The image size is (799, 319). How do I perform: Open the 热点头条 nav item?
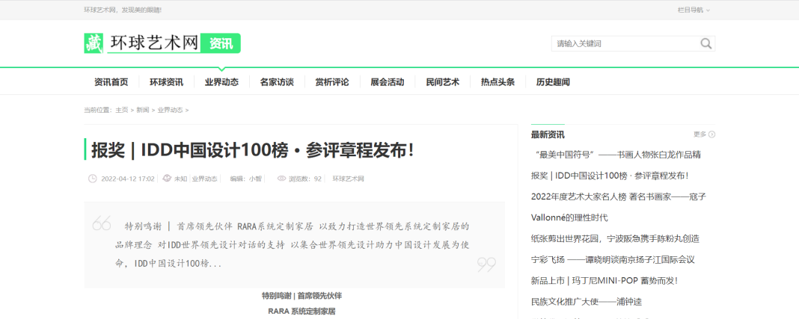pyautogui.click(x=498, y=82)
